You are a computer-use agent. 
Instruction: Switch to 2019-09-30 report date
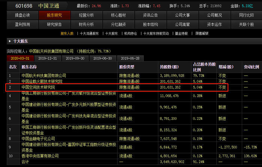click(75, 58)
